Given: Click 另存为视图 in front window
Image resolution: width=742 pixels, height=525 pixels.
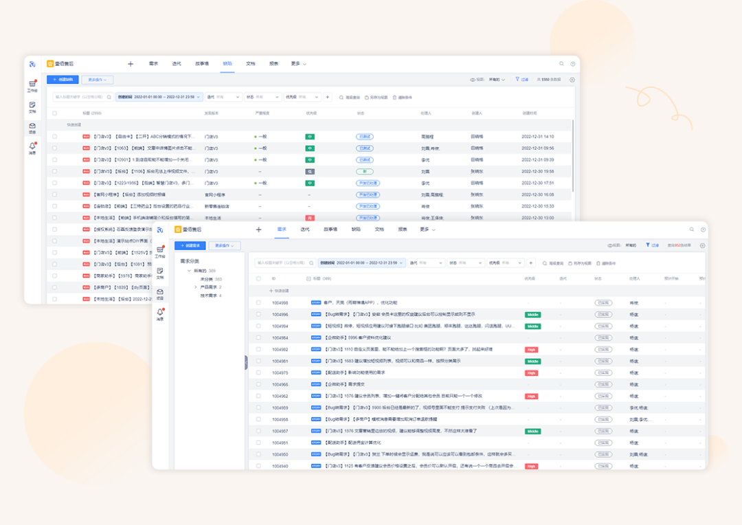Looking at the screenshot, I should 580,263.
